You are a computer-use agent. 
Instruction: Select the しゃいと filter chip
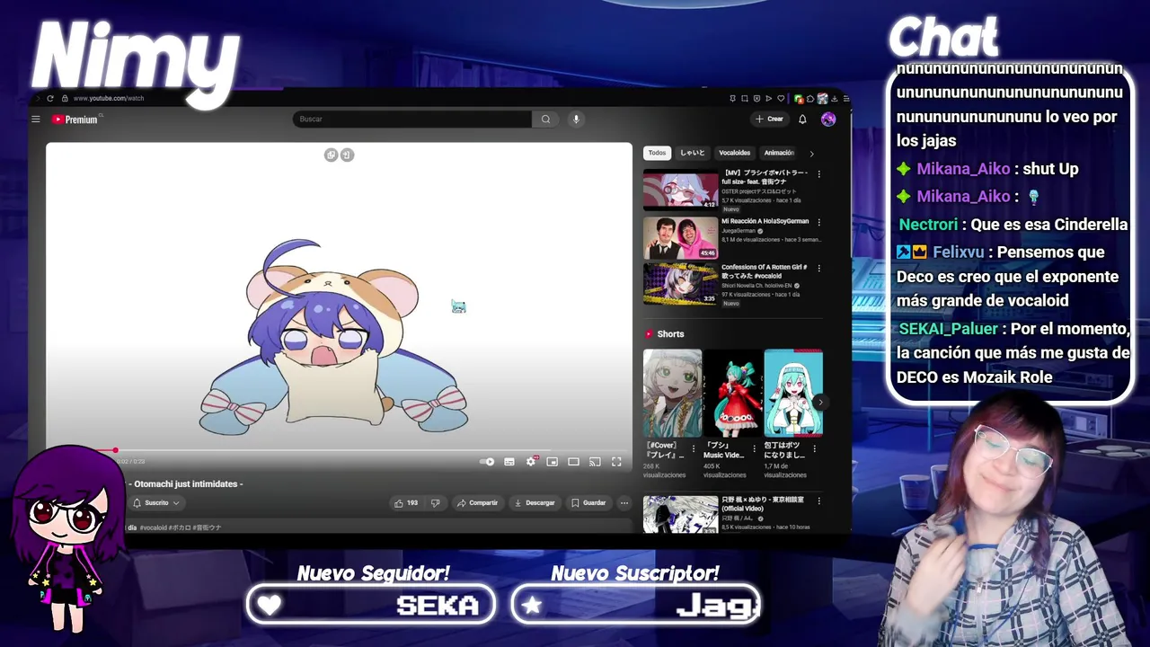point(693,153)
